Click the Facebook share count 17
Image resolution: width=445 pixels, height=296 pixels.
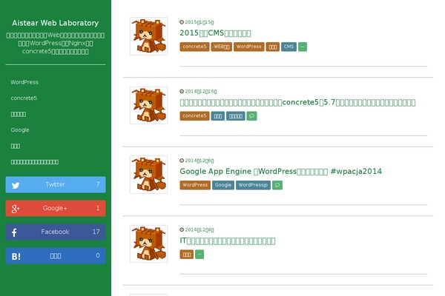(96, 232)
